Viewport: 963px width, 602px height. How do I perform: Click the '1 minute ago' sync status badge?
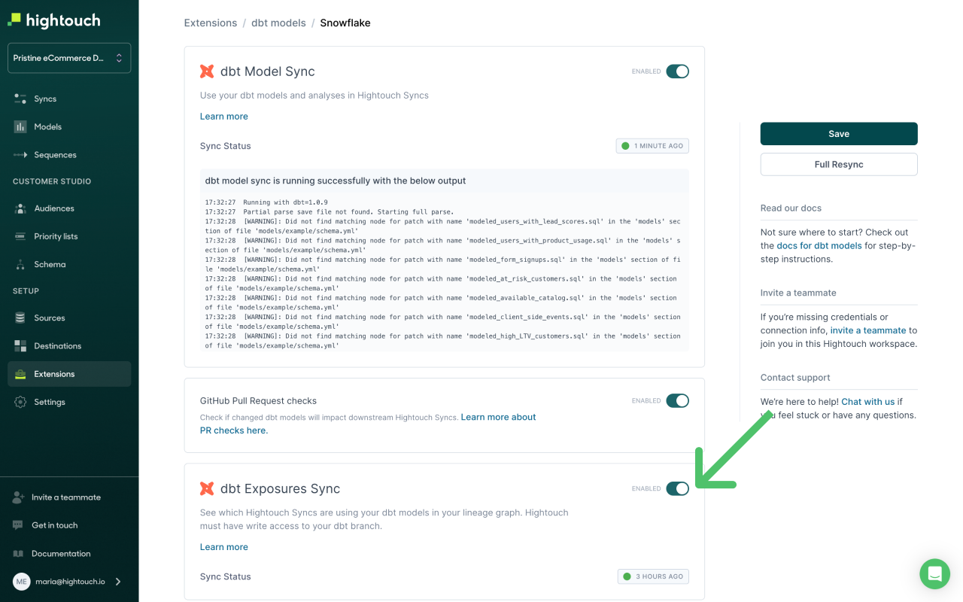652,146
